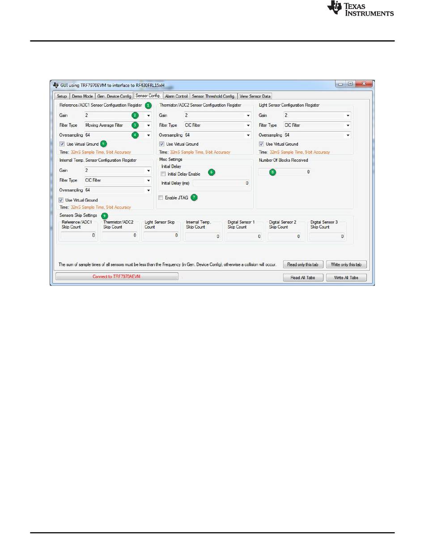Click the Texas Instruments logo

pyautogui.click(x=360, y=9)
